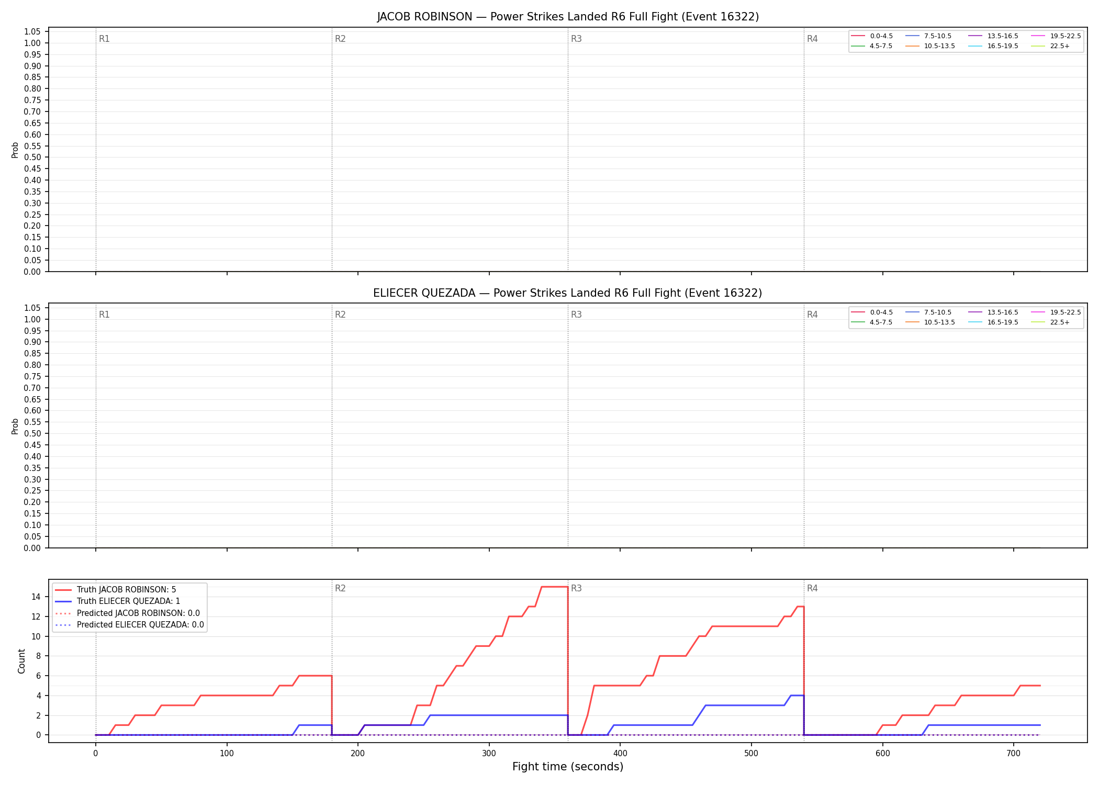Screen dimensions: 1099x785
Task: Click the 8 tick label on the Count axis
Action: click(38, 656)
